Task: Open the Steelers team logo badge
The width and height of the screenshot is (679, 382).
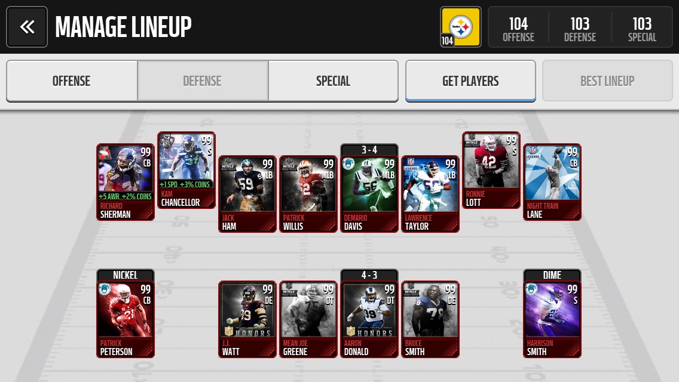Action: pos(460,27)
